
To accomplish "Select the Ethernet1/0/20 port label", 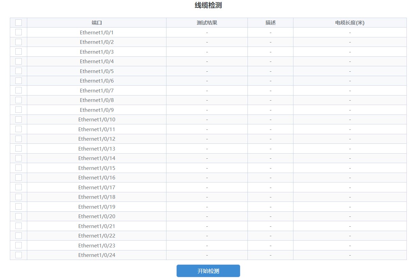I will (x=97, y=216).
